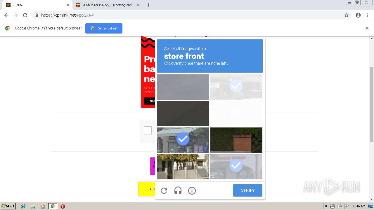Open captcha help information icon
This screenshot has height=210, width=374.
click(x=192, y=191)
